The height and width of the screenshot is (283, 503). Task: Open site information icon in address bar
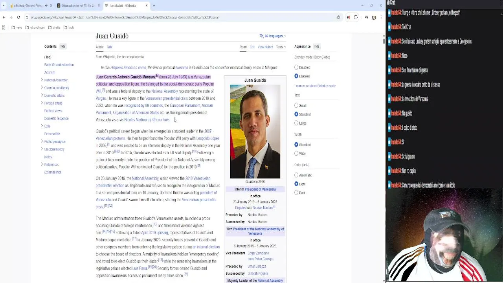tap(27, 17)
